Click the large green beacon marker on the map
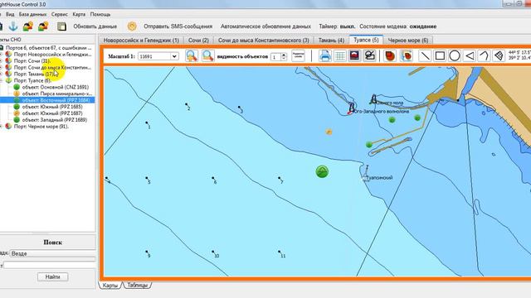The width and height of the screenshot is (531, 298). (x=322, y=171)
